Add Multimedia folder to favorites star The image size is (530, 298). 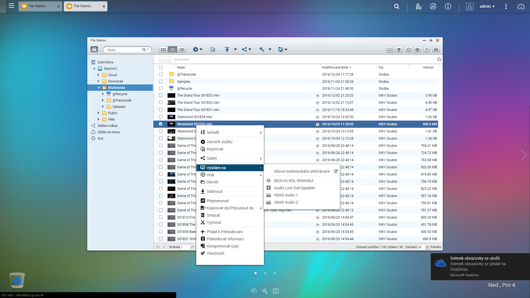click(x=439, y=59)
